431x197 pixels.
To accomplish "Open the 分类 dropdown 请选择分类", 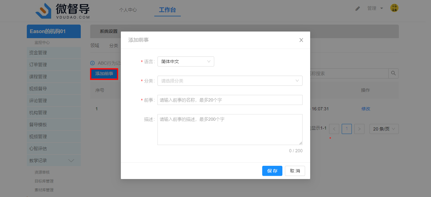I will point(230,81).
